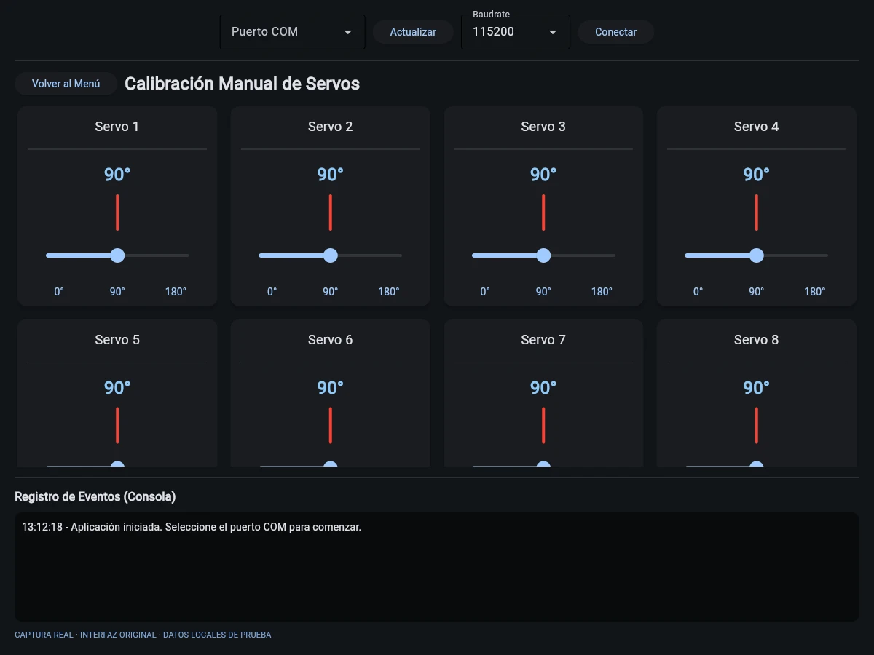Click the Servo 3 card title
Screen dimensions: 874x655
[x=543, y=127]
